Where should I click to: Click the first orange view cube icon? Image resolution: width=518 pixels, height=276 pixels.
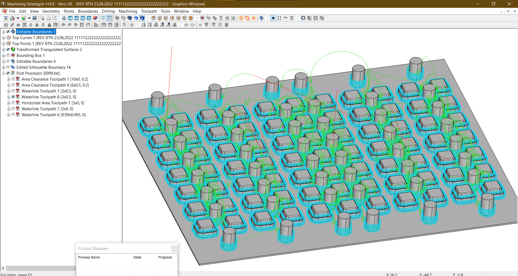point(154,18)
